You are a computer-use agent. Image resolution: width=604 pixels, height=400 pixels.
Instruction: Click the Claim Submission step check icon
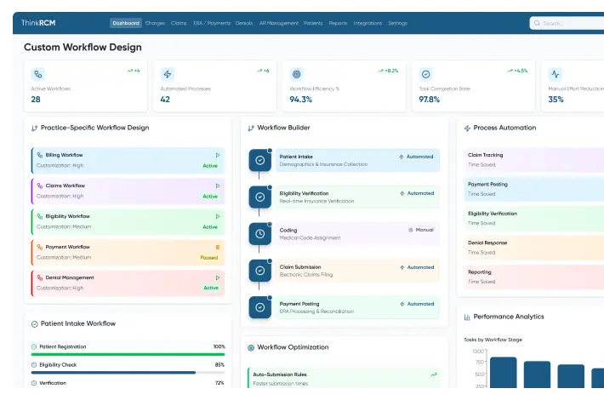click(x=260, y=271)
